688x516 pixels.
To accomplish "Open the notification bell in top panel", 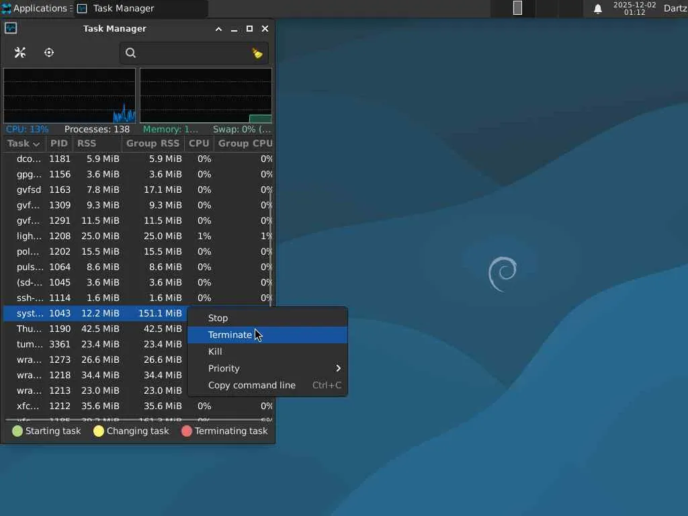I will coord(597,9).
